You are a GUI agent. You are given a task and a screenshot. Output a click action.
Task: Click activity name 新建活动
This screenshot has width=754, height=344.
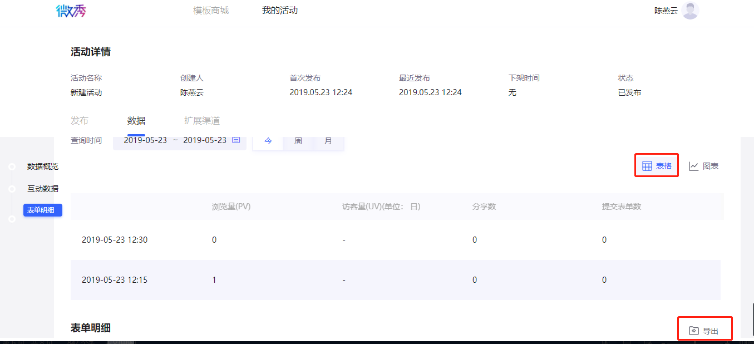point(86,92)
